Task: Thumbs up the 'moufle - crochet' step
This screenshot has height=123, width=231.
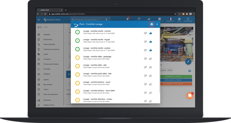Action: coord(151,33)
